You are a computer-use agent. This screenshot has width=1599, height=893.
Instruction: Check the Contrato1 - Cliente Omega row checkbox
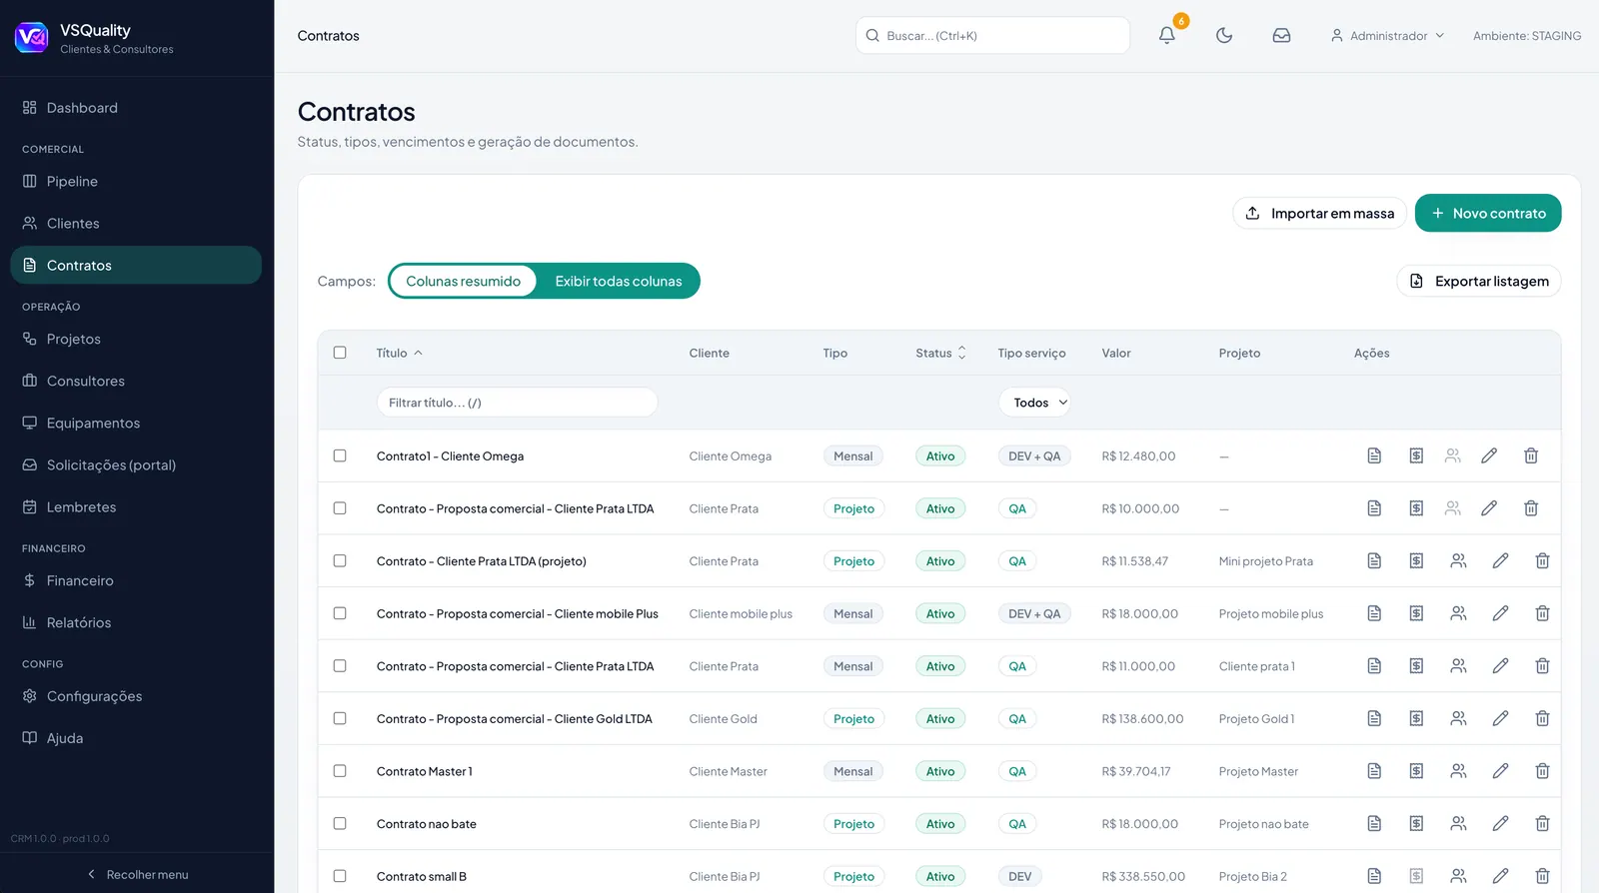coord(340,456)
